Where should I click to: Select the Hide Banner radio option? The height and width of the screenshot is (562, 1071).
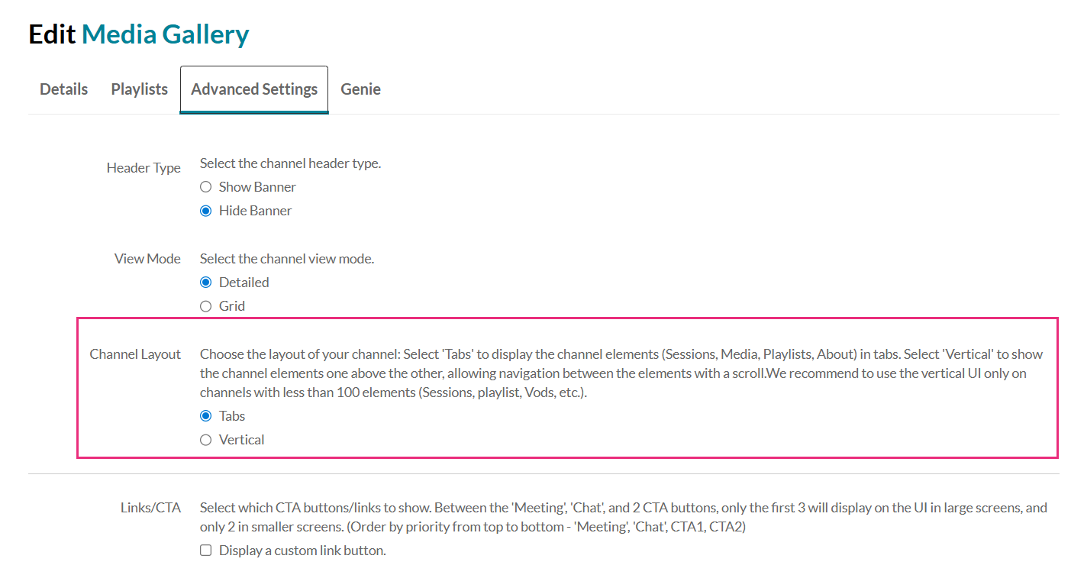[x=205, y=211]
